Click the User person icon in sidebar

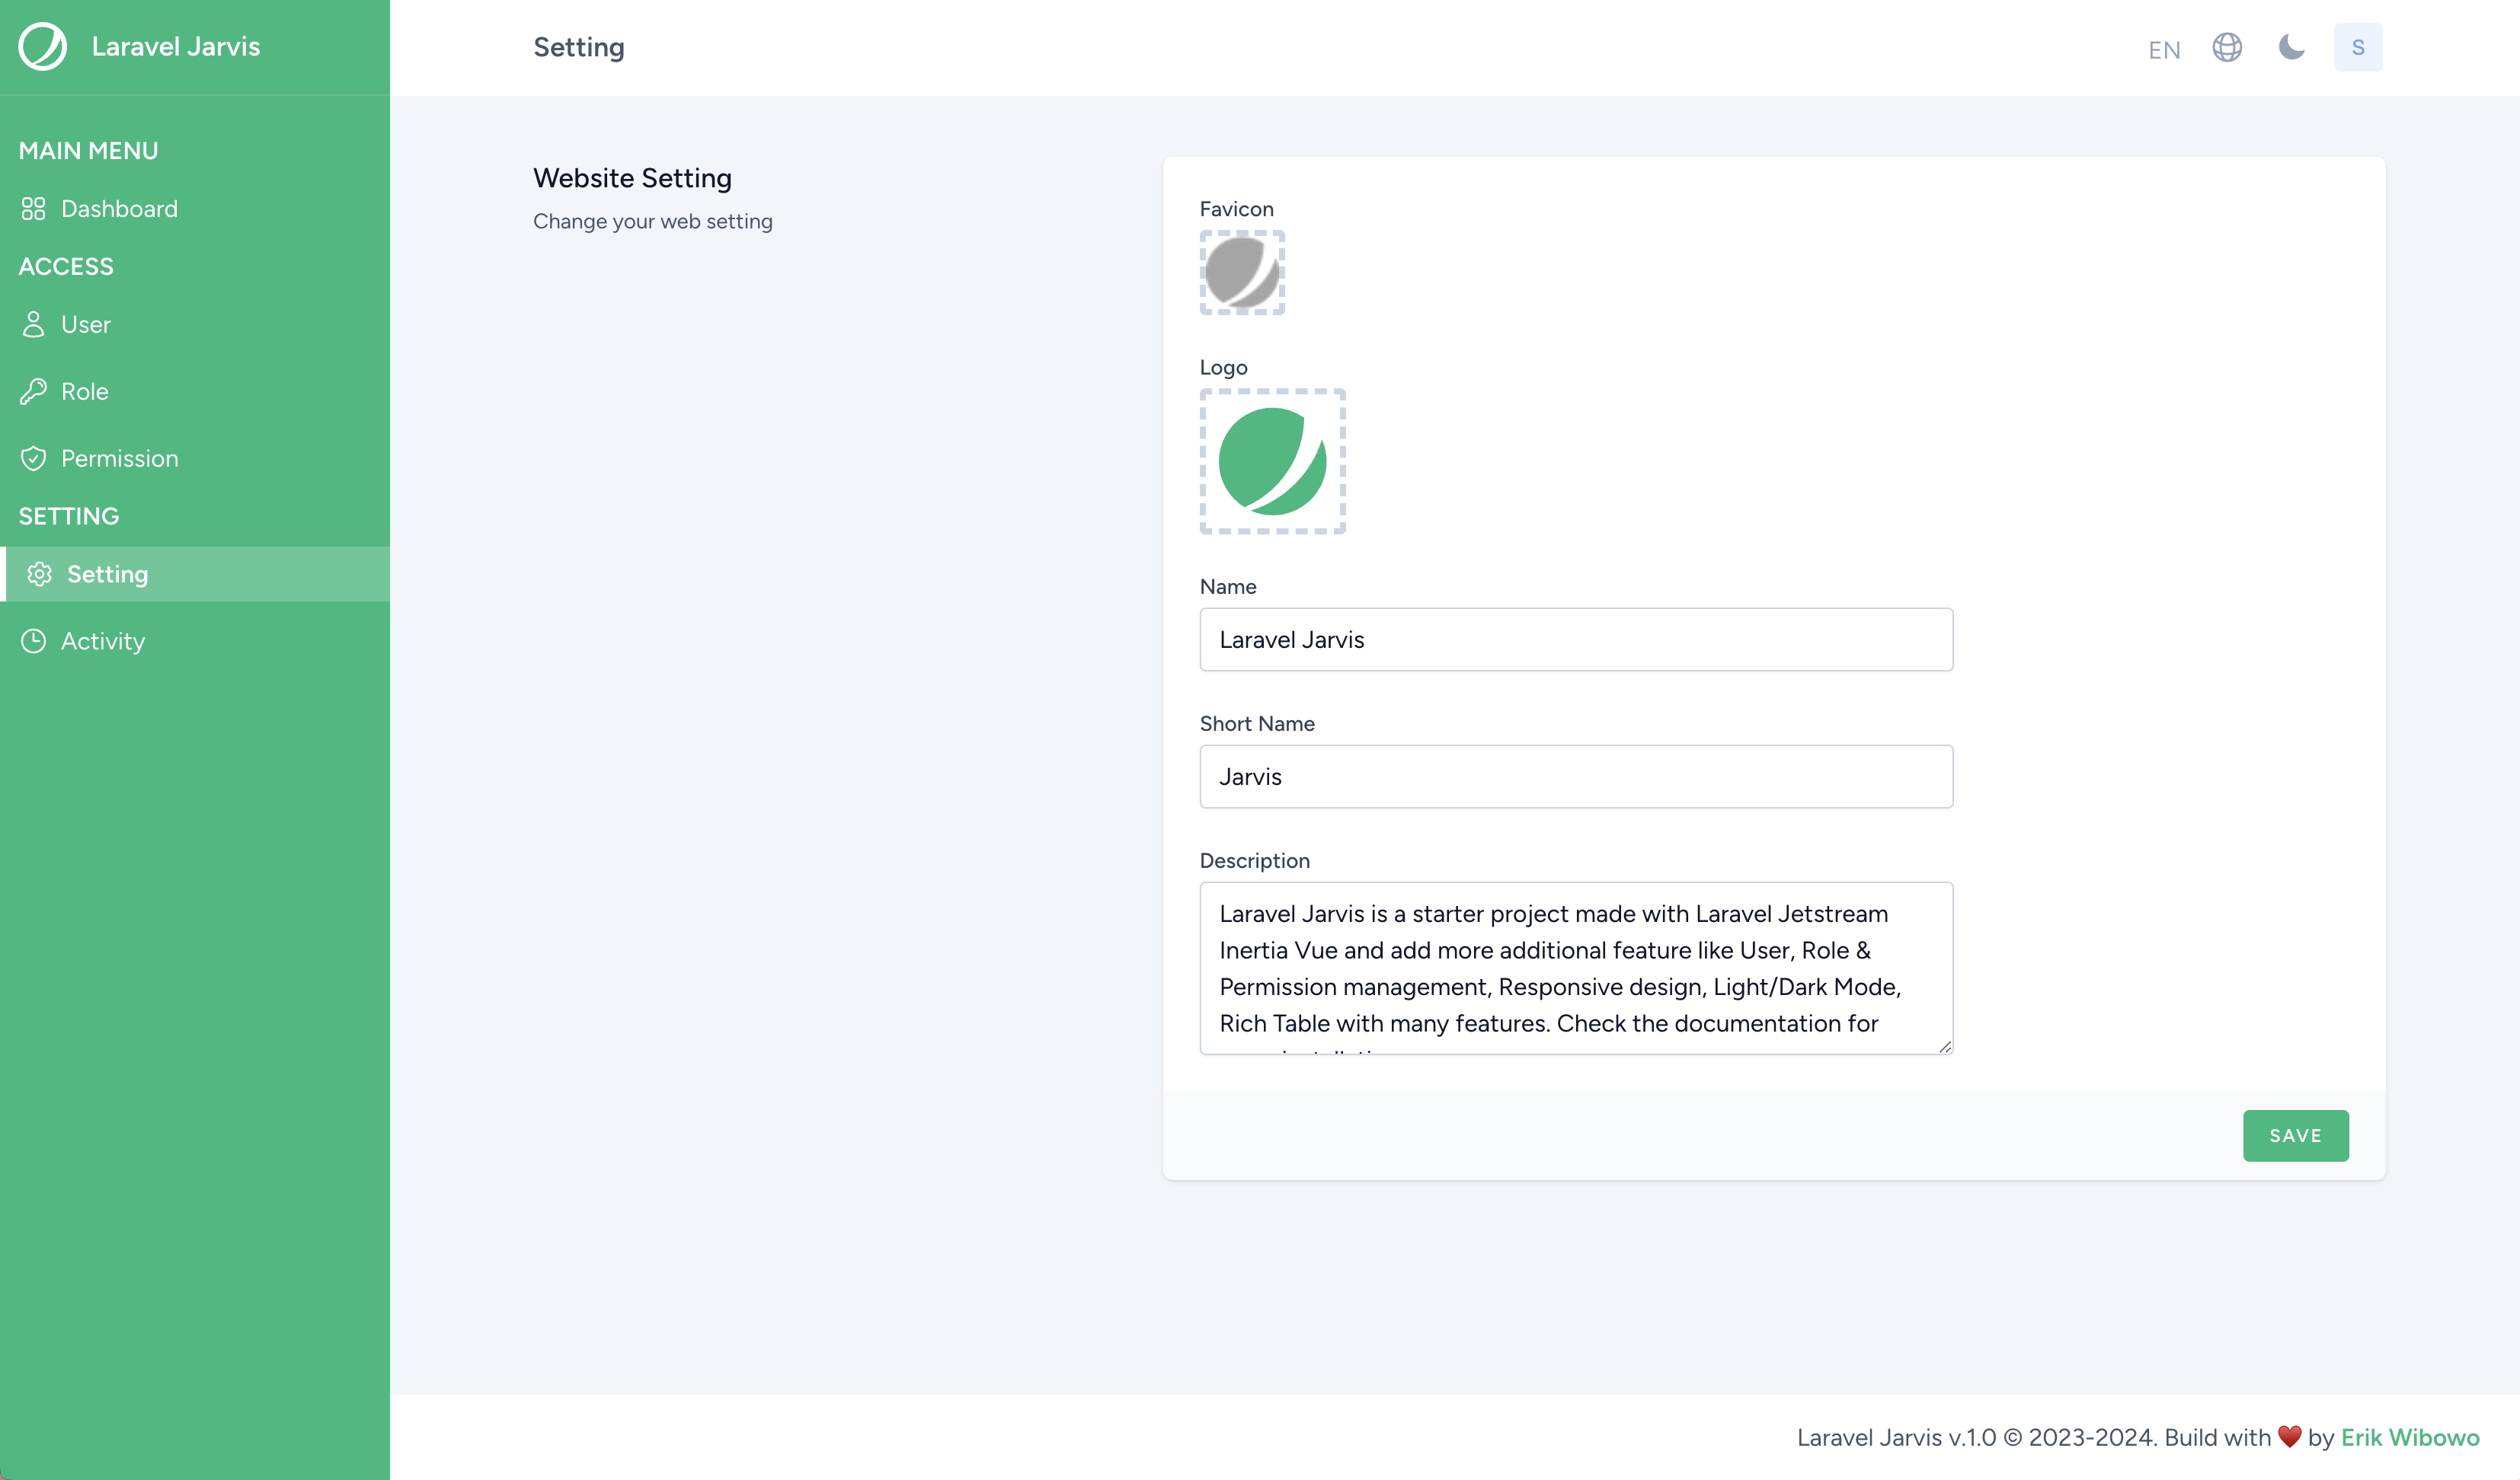pos(33,325)
